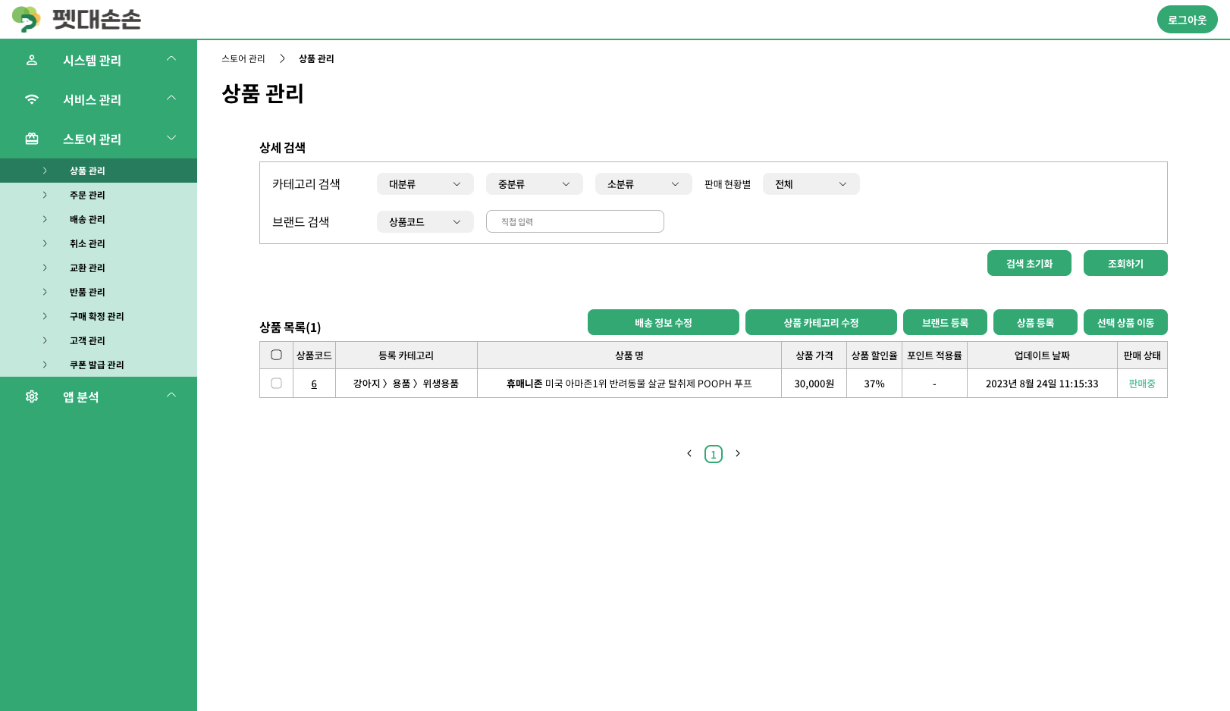
Task: Select 상품 관리 in sidebar
Action: click(99, 171)
